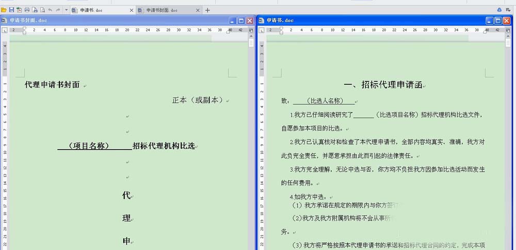Click the Print icon
The width and height of the screenshot is (516, 250).
27,10
